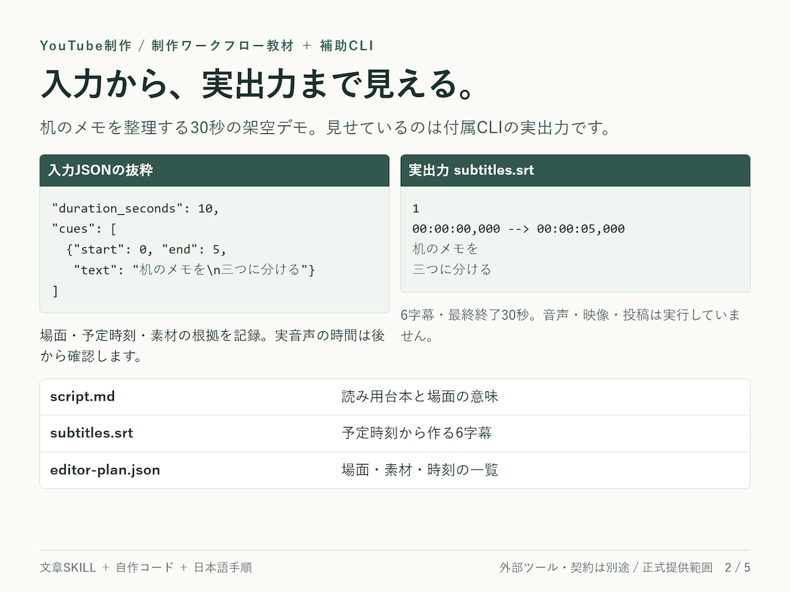Click the 'editor-plan.json' file name cell
The height and width of the screenshot is (592, 790).
click(x=105, y=470)
